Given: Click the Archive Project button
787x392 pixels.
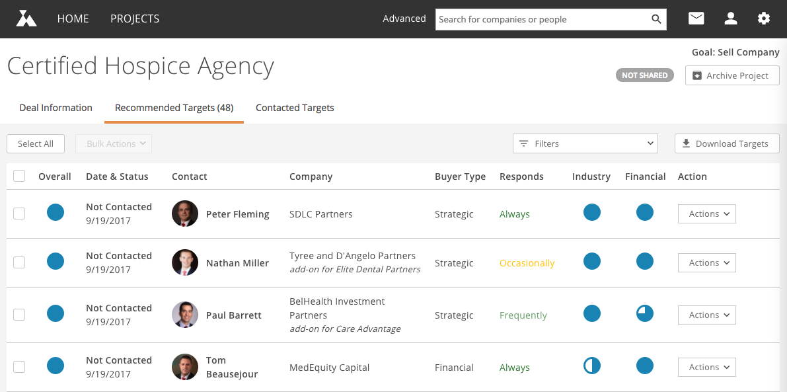Looking at the screenshot, I should 732,75.
